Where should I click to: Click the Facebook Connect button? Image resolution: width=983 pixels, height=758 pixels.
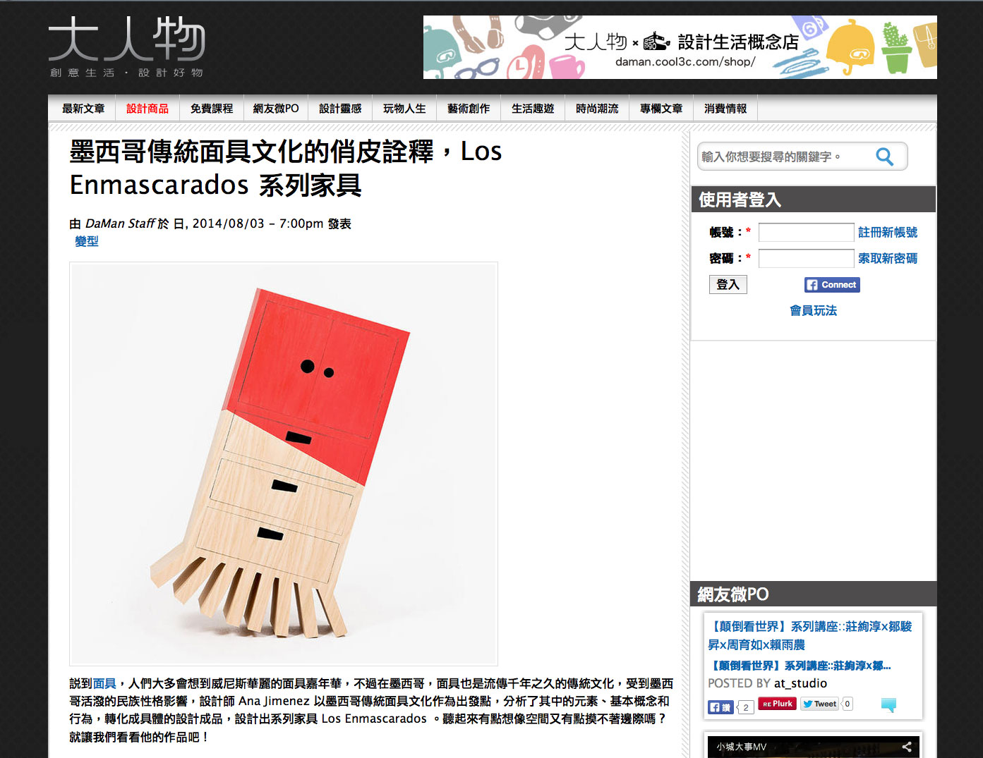(x=832, y=285)
